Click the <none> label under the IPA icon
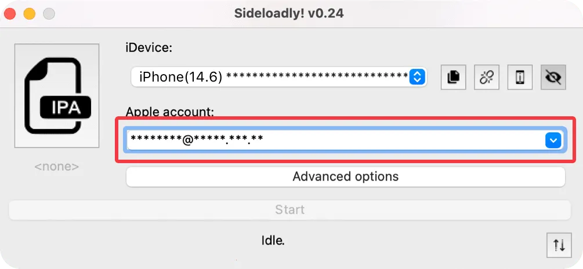This screenshot has height=269, width=583. click(x=56, y=167)
